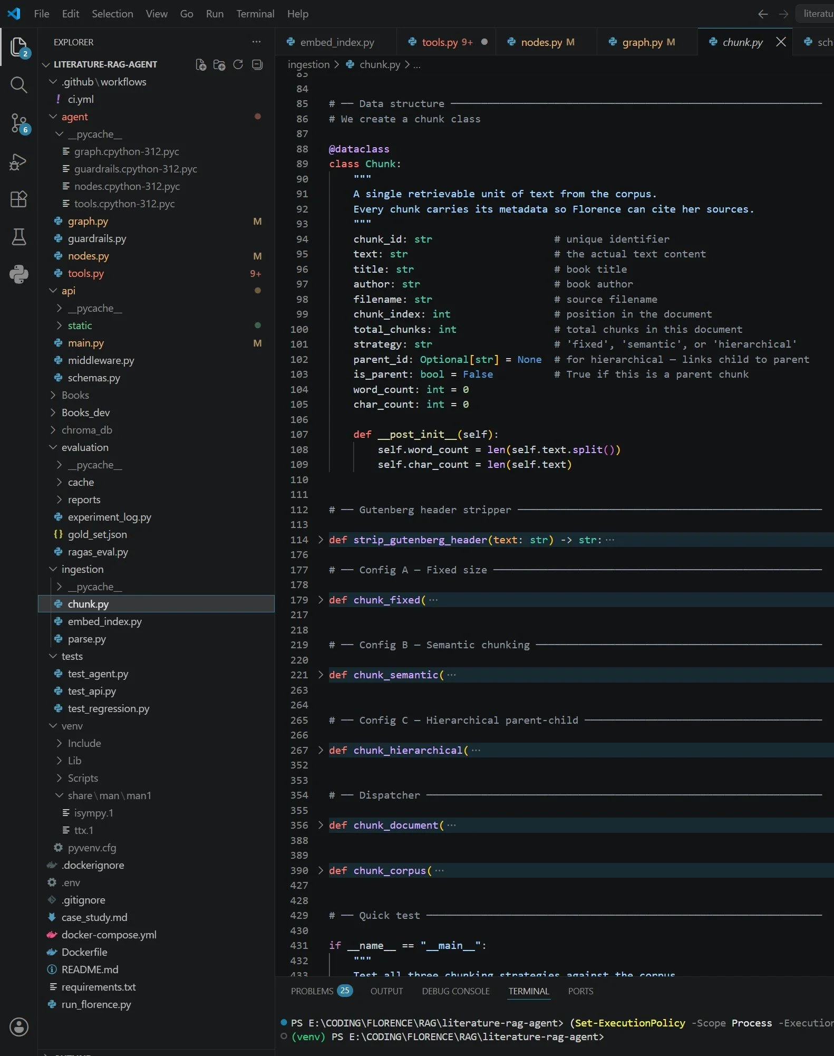Unfold strip_gutenberg_header function at line 114
Screen dimensions: 834x1056
(321, 540)
